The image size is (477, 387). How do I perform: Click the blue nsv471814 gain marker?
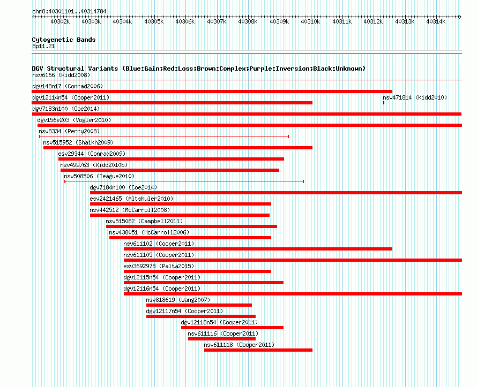[x=384, y=103]
